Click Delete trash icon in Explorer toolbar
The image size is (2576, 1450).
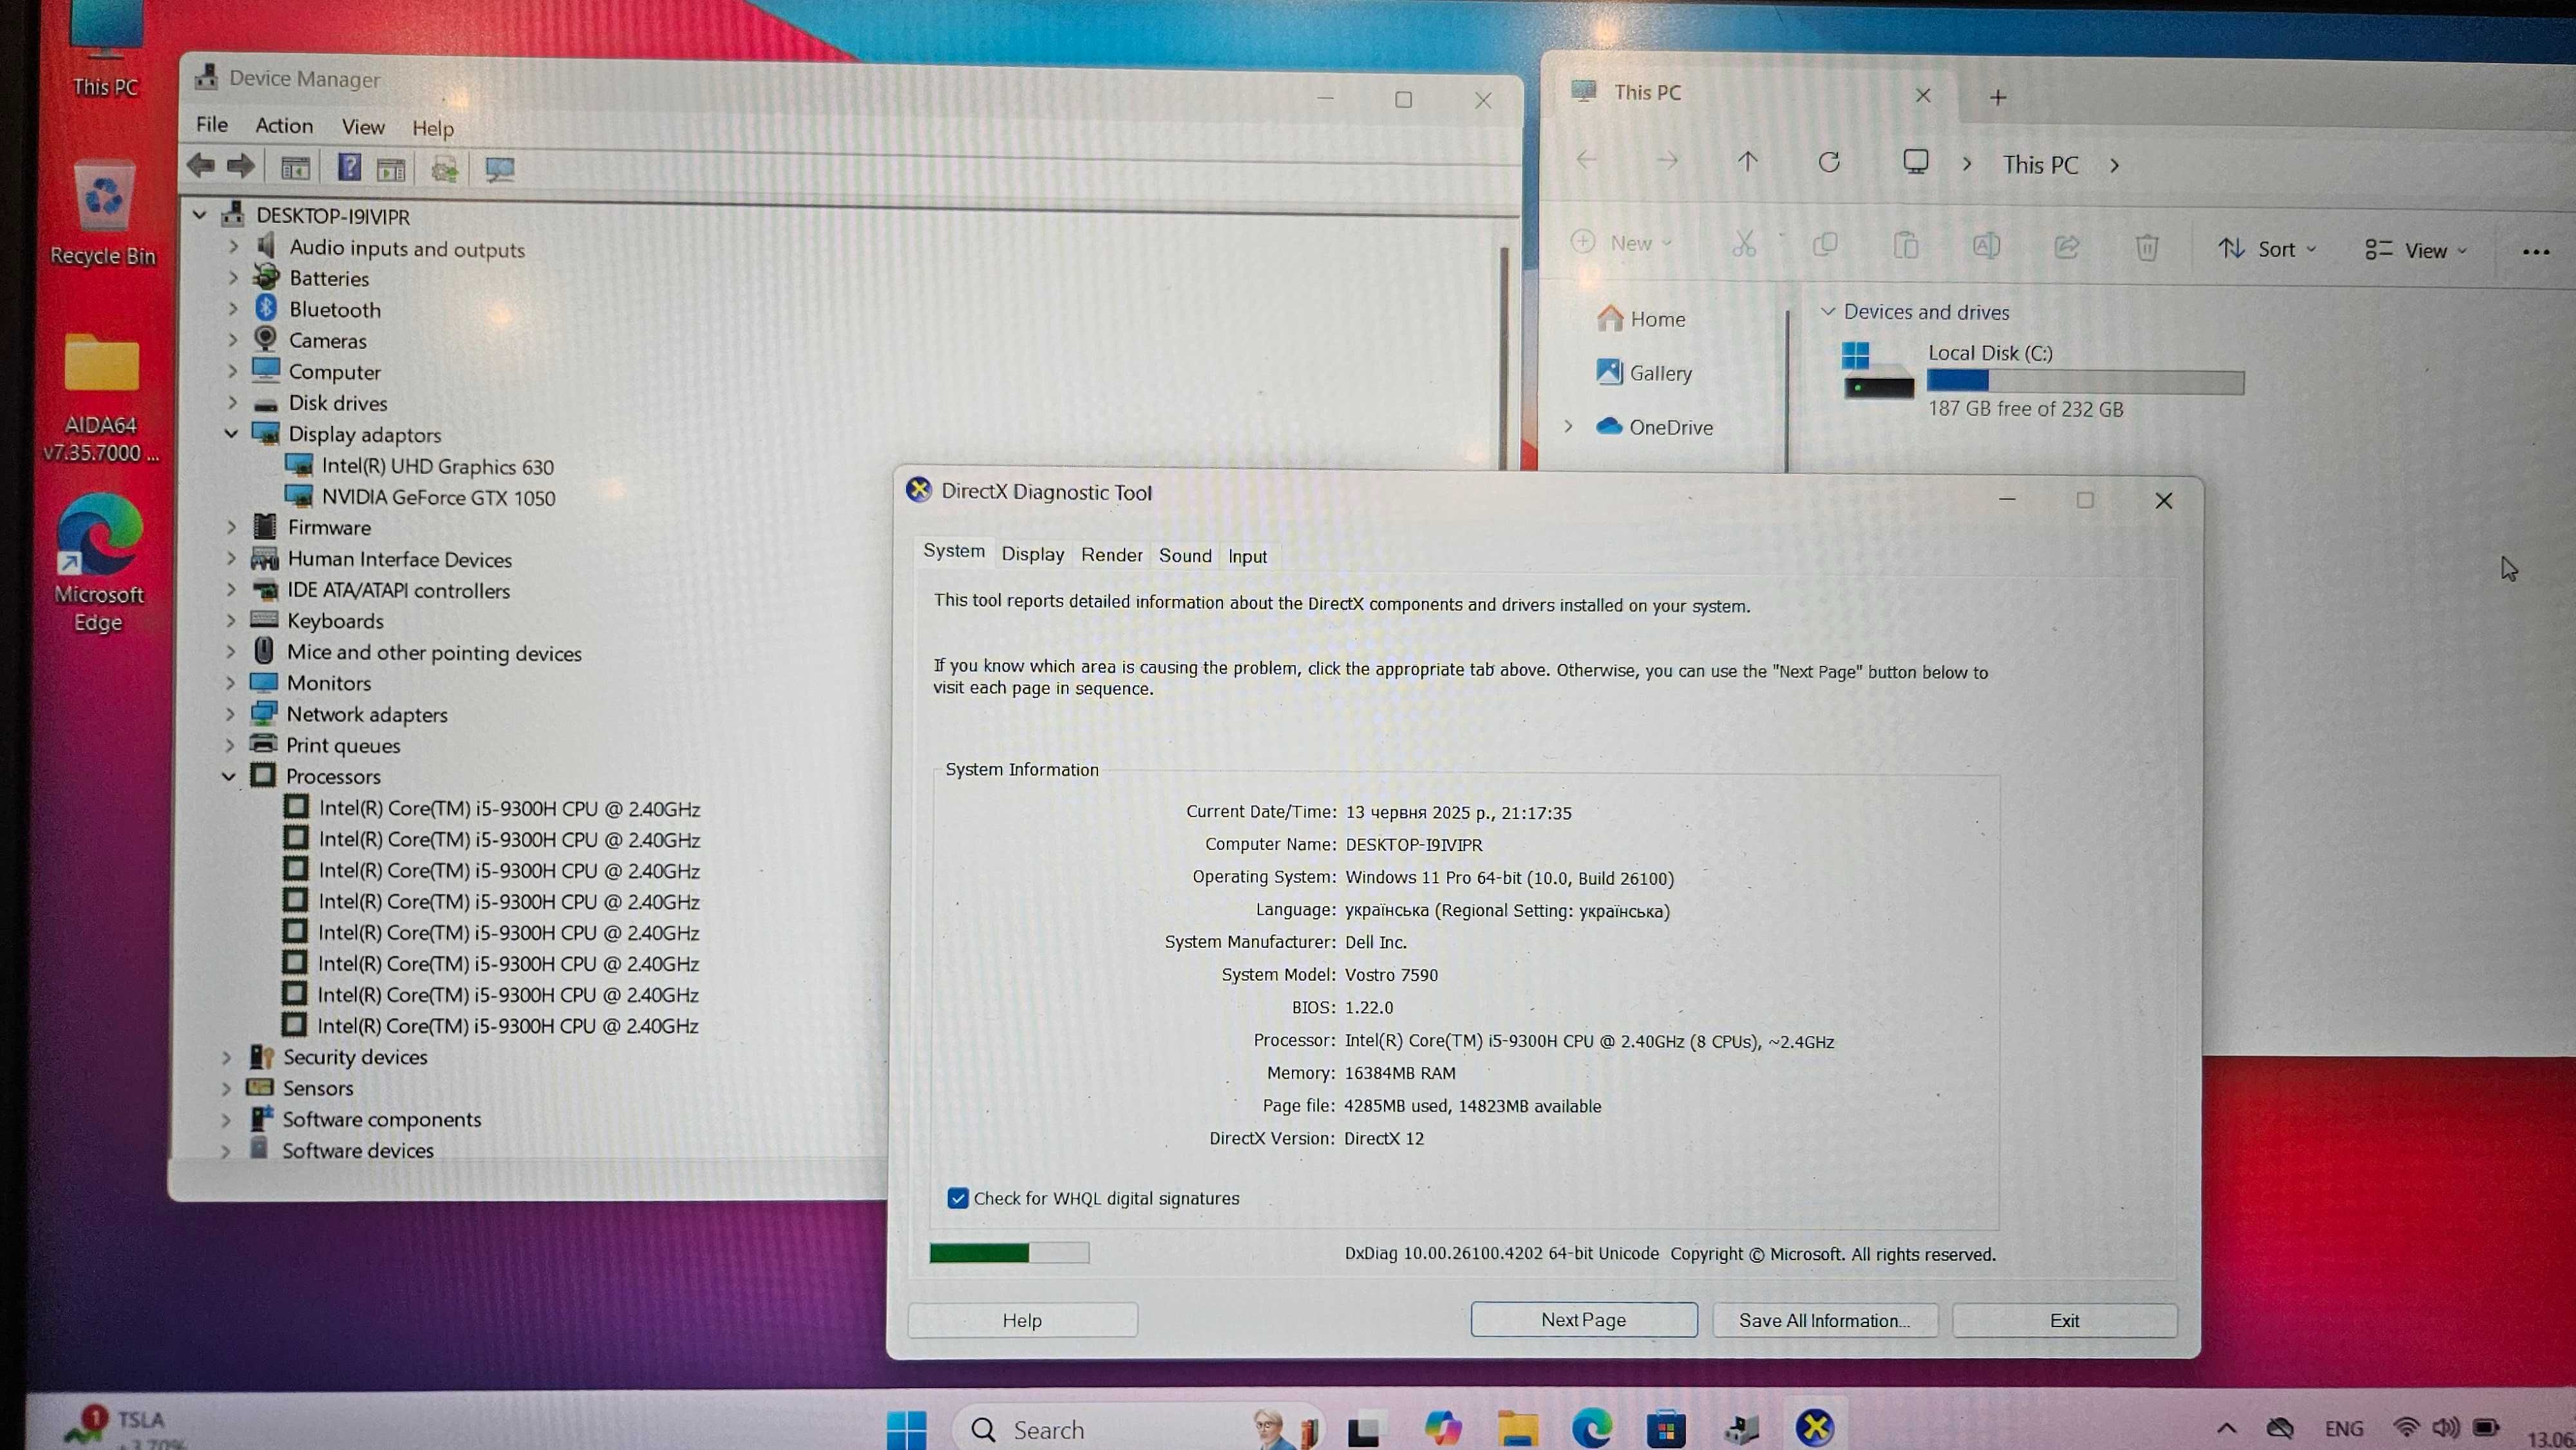tap(2147, 247)
